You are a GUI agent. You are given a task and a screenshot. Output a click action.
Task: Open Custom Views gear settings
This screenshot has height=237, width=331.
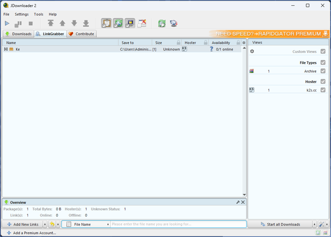252,52
